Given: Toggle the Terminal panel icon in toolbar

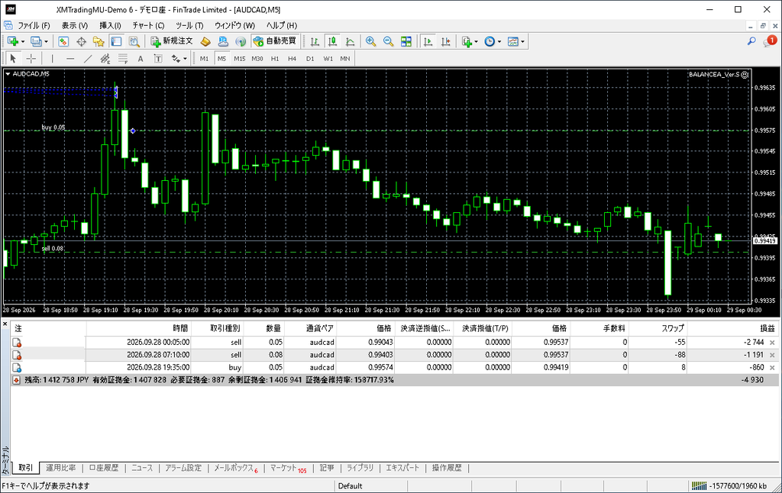Looking at the screenshot, I should (x=116, y=41).
